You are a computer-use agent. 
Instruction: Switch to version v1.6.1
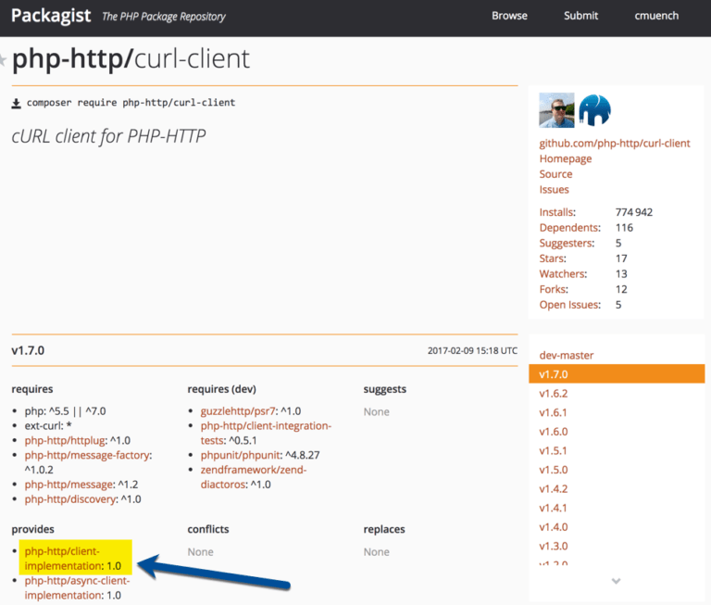pyautogui.click(x=554, y=412)
